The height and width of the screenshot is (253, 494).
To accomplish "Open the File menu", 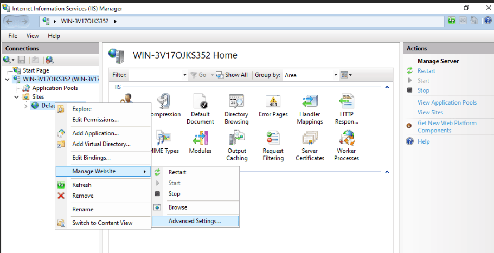I will coord(12,36).
